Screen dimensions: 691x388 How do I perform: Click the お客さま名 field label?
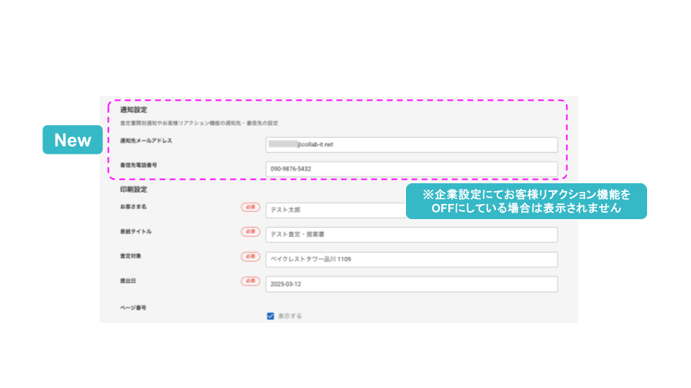(133, 207)
